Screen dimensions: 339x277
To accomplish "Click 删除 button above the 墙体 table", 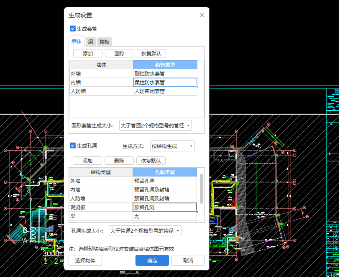I will (x=120, y=53).
